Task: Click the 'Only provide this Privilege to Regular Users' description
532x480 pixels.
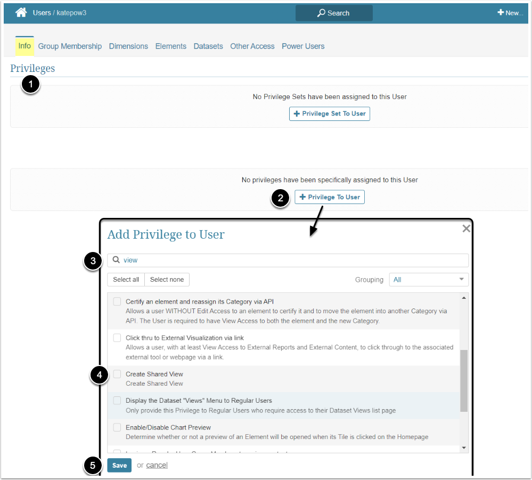Action: 260,410
